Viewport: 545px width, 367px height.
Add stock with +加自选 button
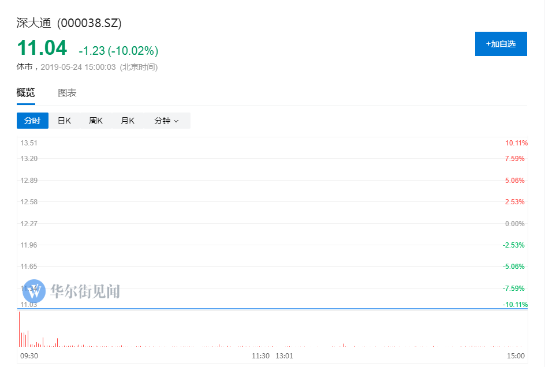pos(501,44)
